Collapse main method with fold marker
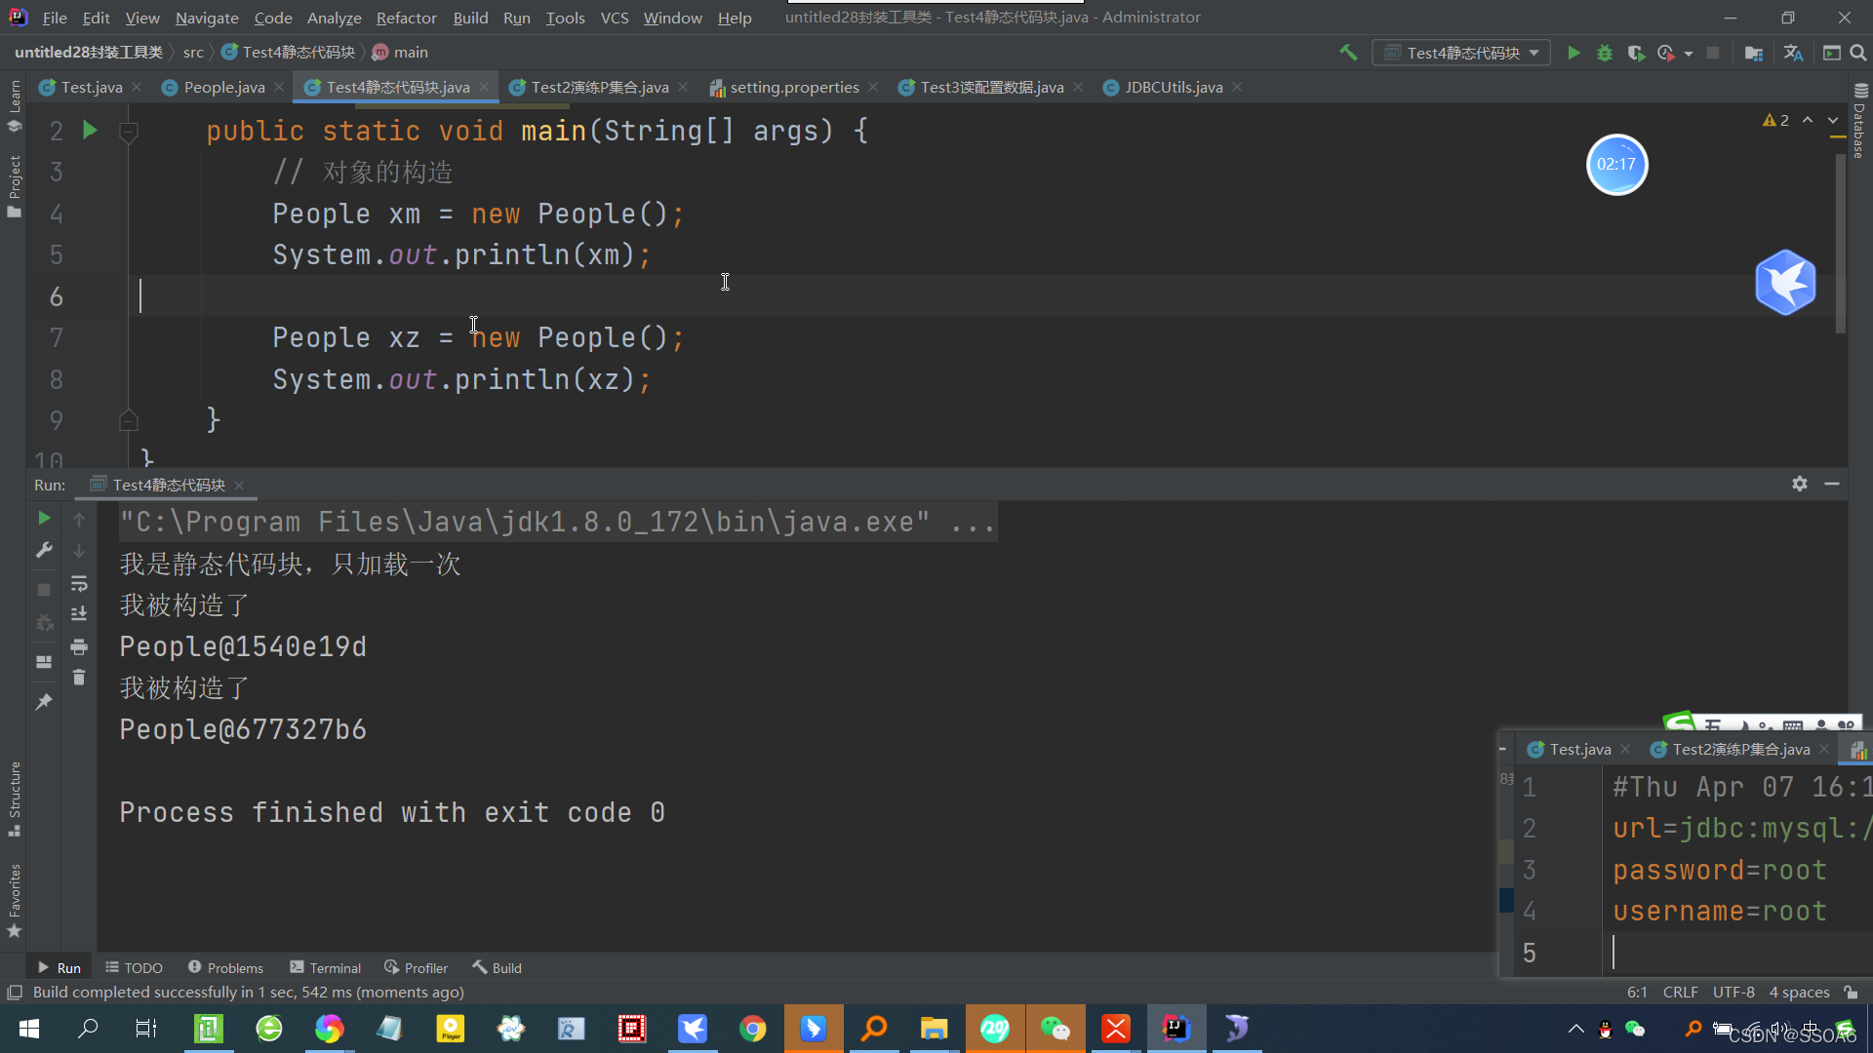This screenshot has width=1873, height=1053. 128,132
